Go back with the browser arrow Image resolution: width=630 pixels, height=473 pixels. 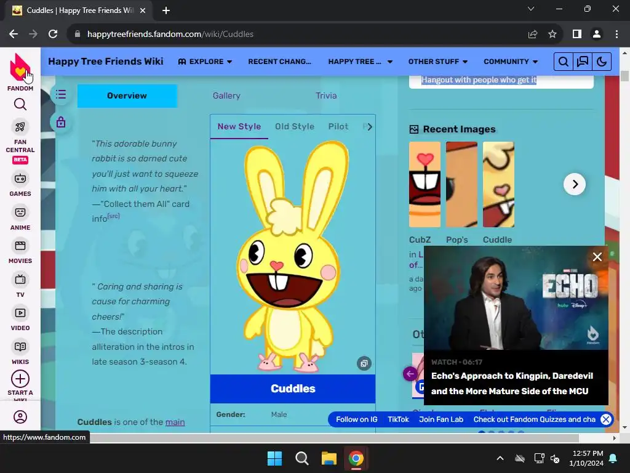click(x=14, y=34)
